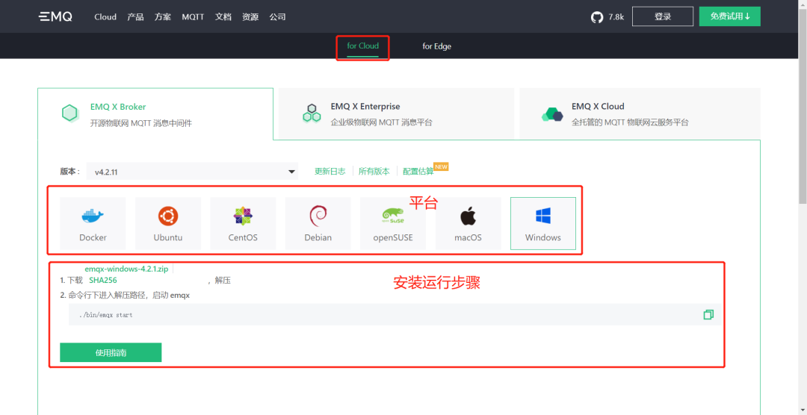Open the 文档 menu
Viewport: 807px width, 415px height.
pyautogui.click(x=223, y=17)
